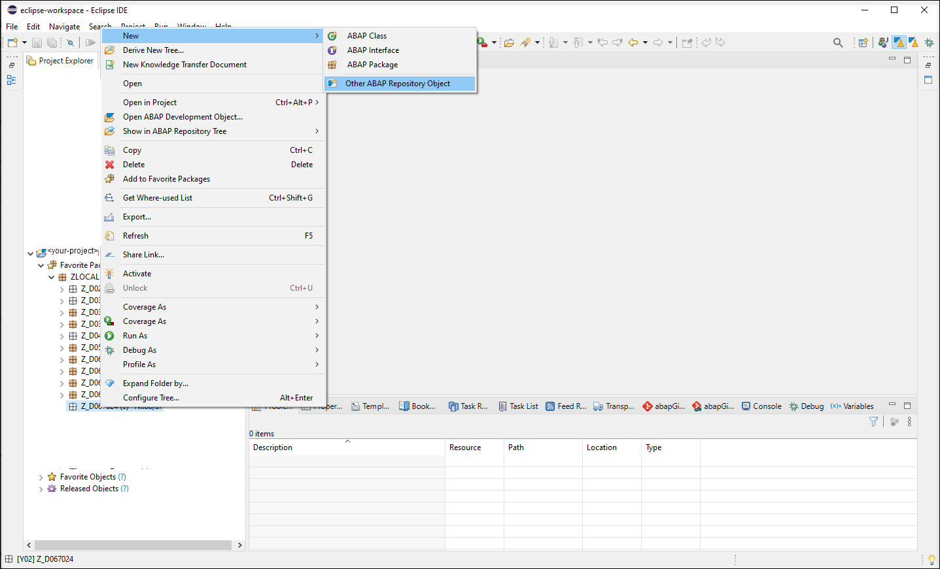
Task: Click Share Link in the context menu
Action: (x=213, y=255)
